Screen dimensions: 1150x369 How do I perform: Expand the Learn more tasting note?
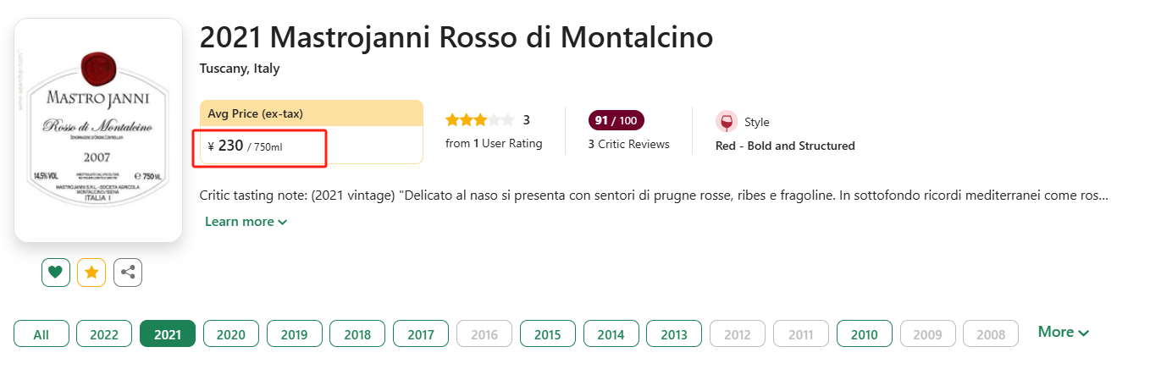tap(246, 222)
